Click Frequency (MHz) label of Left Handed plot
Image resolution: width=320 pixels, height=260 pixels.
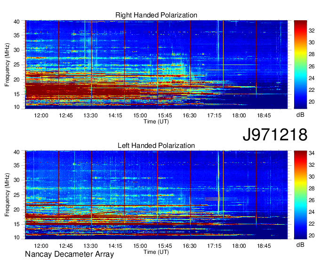(7, 195)
